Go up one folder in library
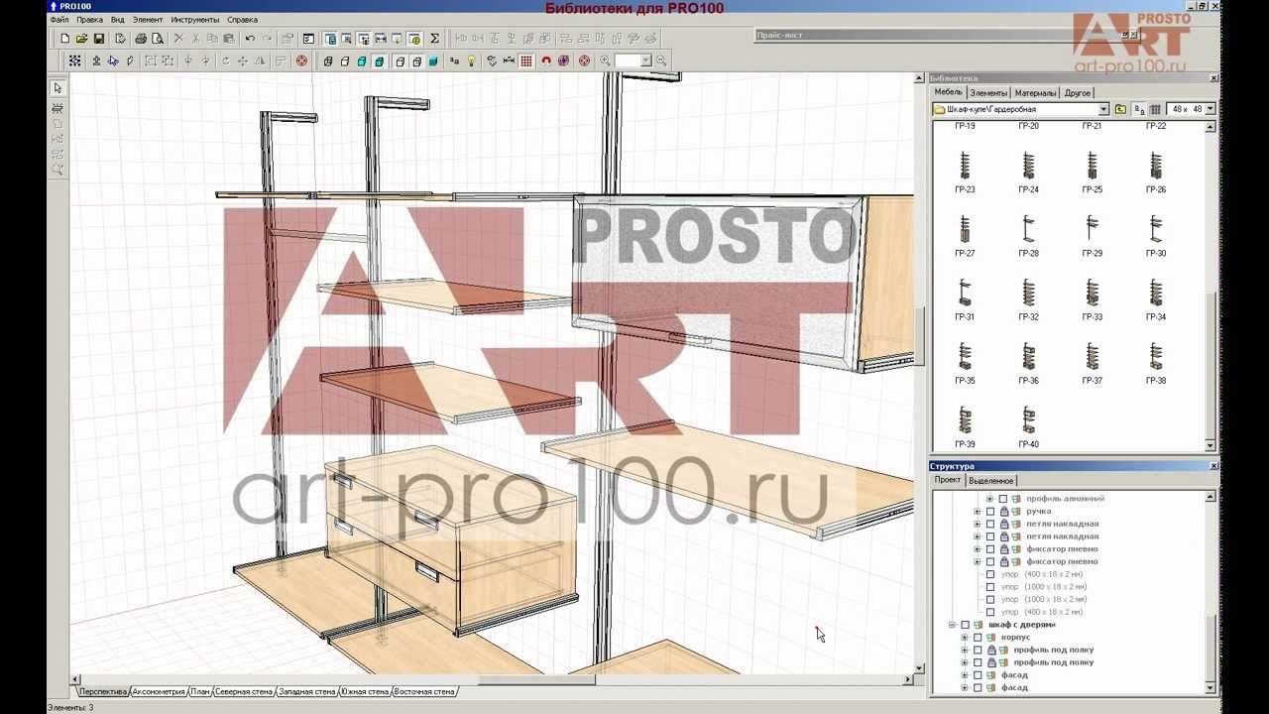 coord(1120,109)
